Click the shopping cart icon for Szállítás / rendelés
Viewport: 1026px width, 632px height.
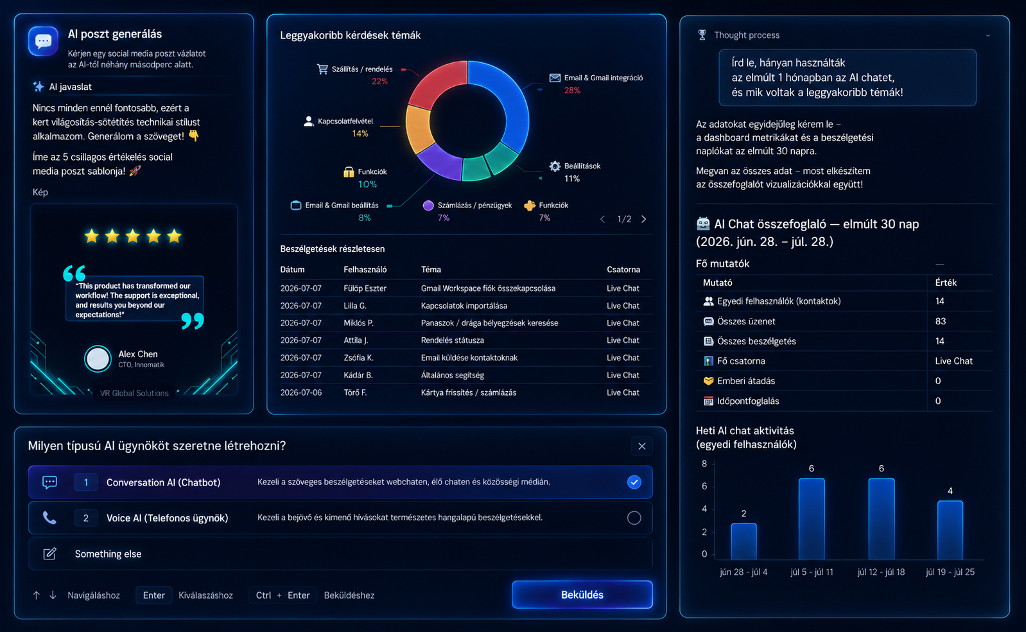(322, 69)
